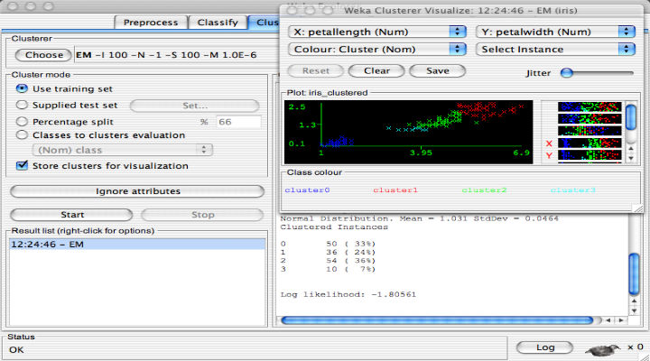
Task: Click the Jitter slider handle
Action: (567, 73)
